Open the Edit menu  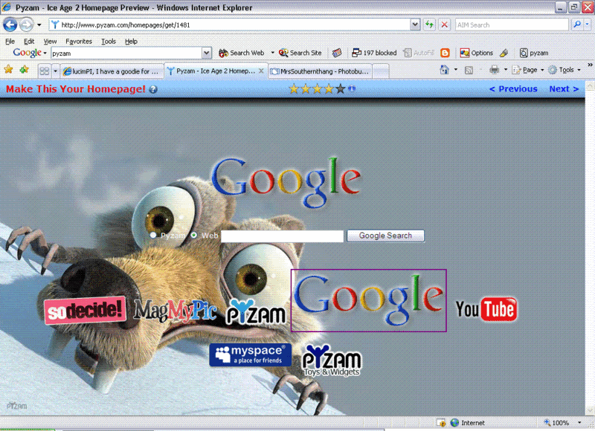point(29,42)
